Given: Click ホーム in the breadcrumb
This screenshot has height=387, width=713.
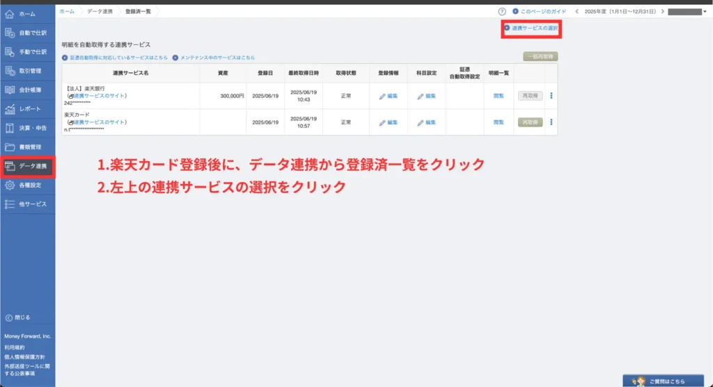Looking at the screenshot, I should (67, 12).
